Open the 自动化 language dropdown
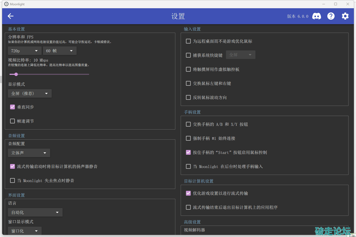Image resolution: width=356 pixels, height=237 pixels. (35, 212)
